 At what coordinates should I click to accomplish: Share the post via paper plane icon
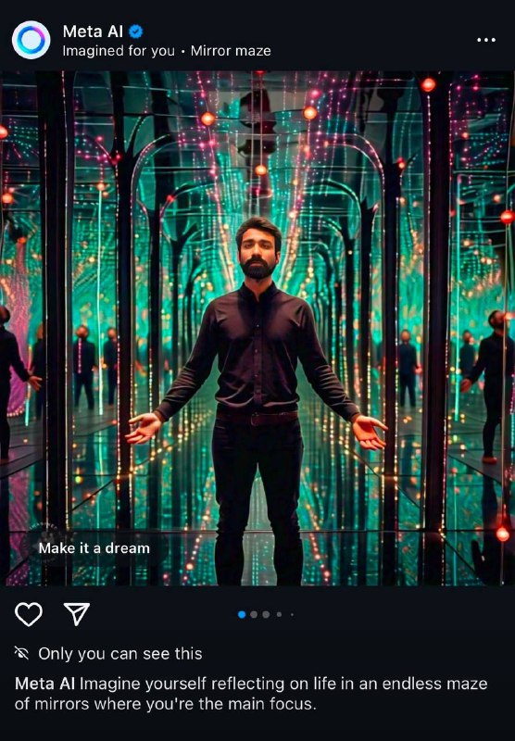pyautogui.click(x=77, y=614)
